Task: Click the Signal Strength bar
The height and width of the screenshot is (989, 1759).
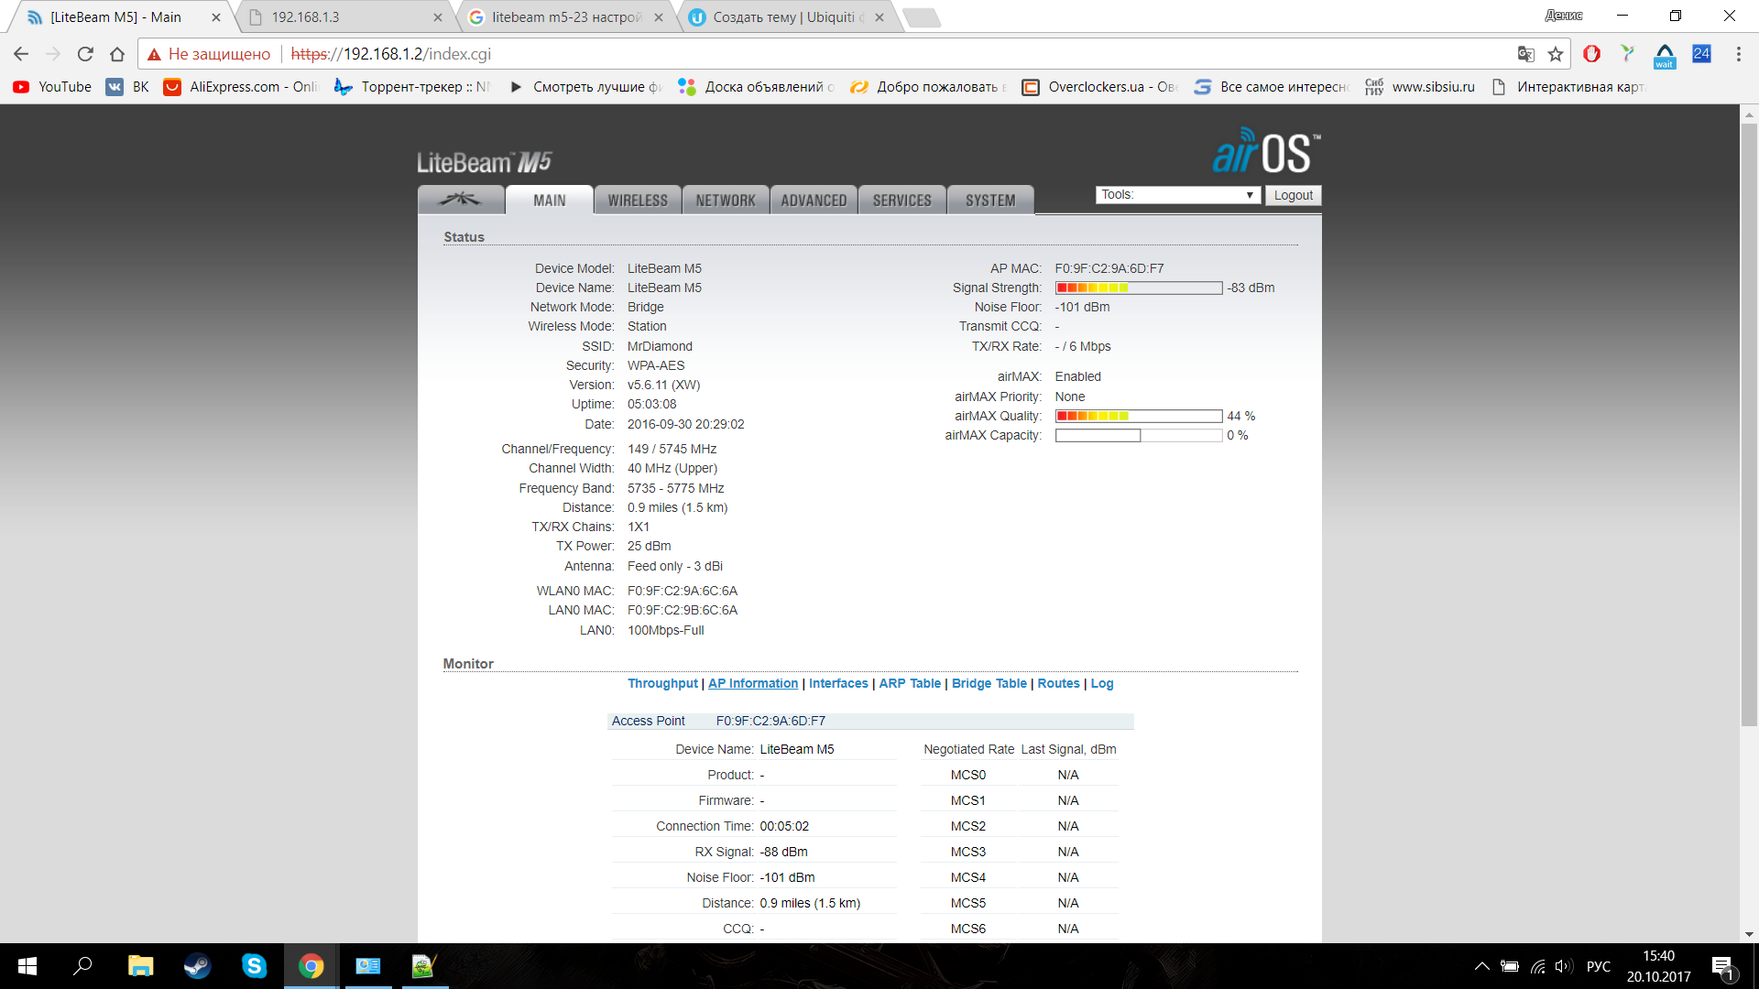Action: click(x=1139, y=288)
